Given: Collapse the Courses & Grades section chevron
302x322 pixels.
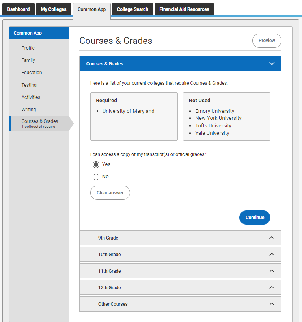Looking at the screenshot, I should point(272,63).
